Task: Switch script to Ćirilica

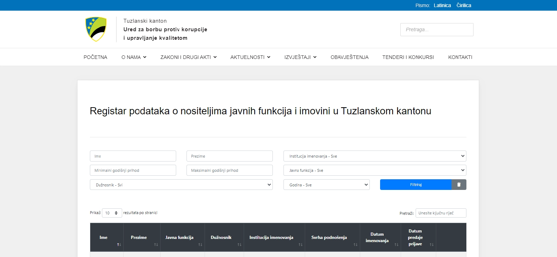Action: pyautogui.click(x=464, y=5)
